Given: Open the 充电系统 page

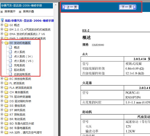Looking at the screenshot, I should (19, 65).
